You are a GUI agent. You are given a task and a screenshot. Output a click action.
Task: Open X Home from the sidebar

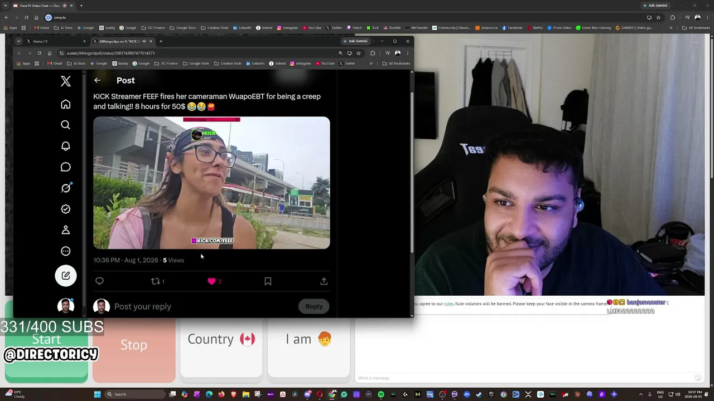pyautogui.click(x=65, y=104)
